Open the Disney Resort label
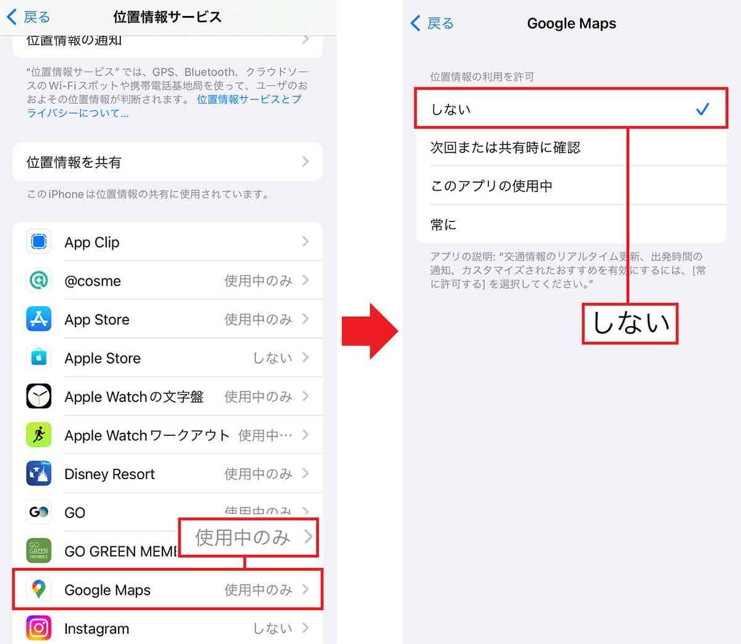This screenshot has width=741, height=644. click(x=110, y=474)
